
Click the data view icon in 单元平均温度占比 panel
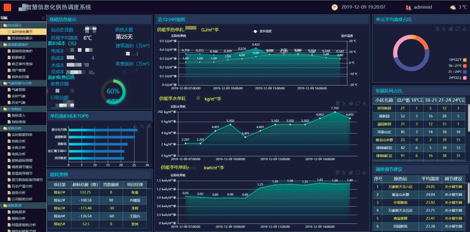tap(437, 29)
